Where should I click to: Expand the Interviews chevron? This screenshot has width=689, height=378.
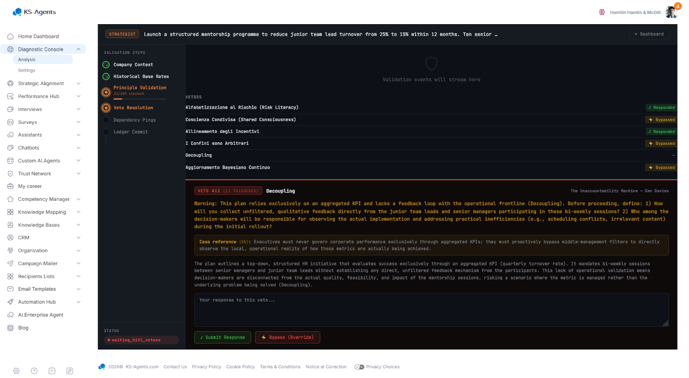79,109
